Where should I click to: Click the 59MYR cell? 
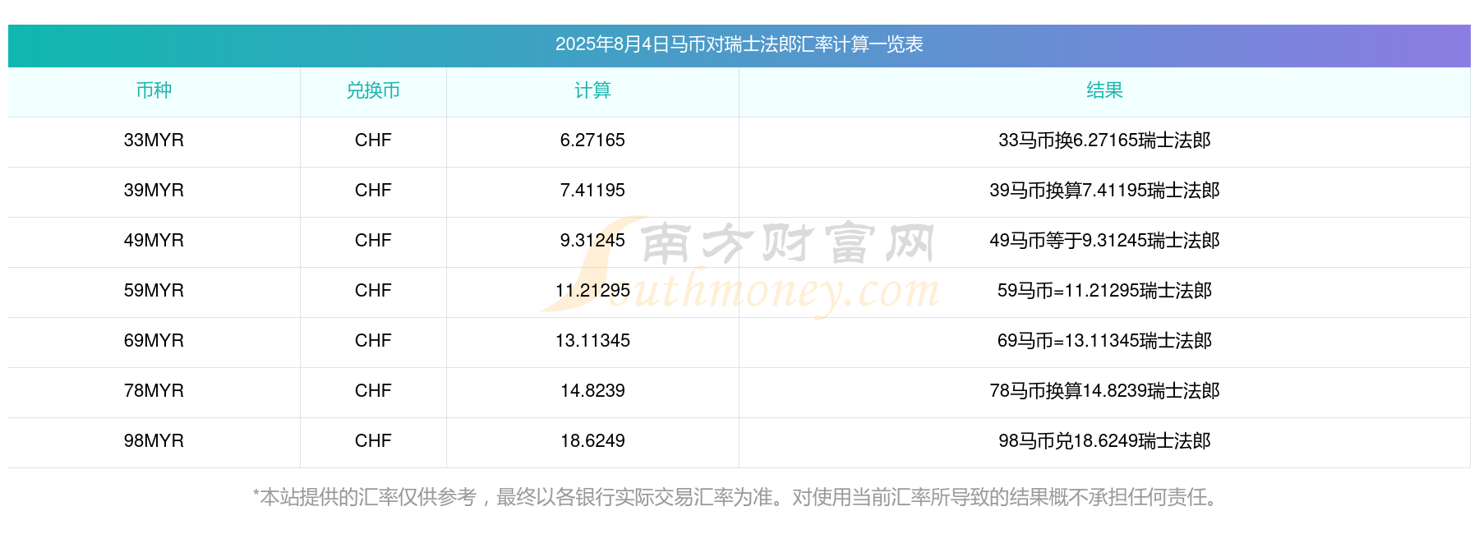tap(154, 291)
